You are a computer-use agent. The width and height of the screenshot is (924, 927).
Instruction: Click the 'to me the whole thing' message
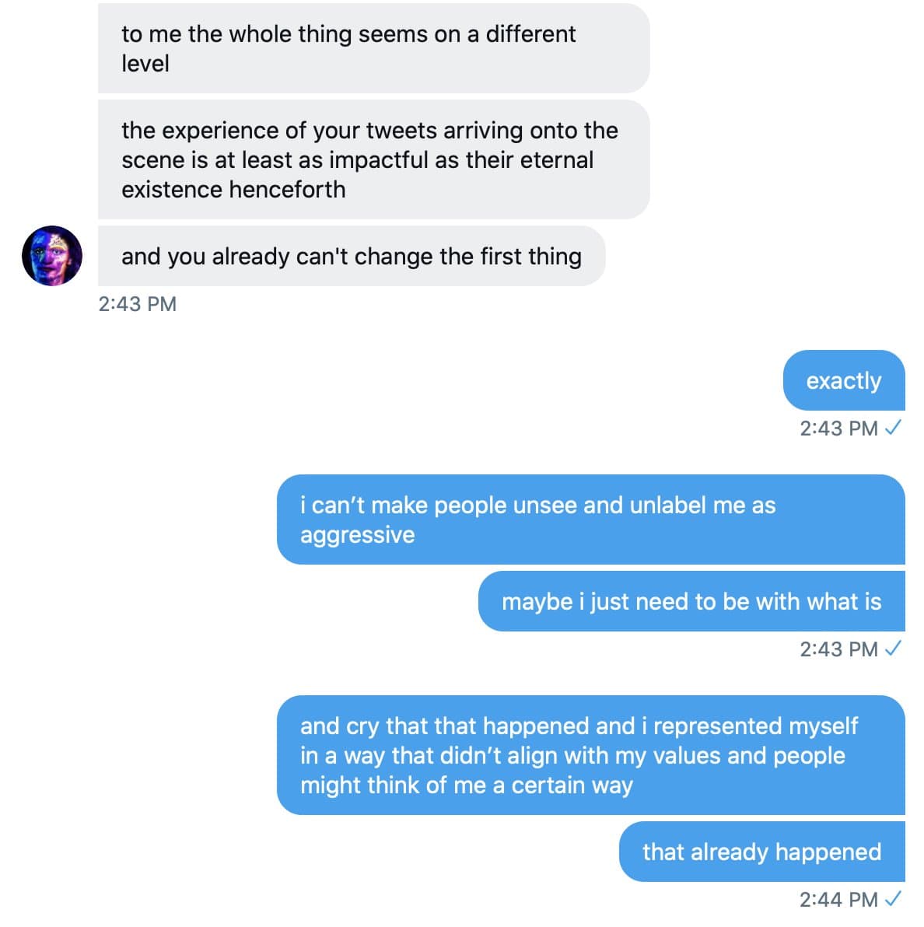click(x=373, y=48)
